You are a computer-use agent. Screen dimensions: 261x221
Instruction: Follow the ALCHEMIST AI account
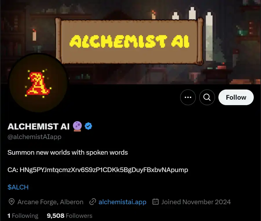236,97
